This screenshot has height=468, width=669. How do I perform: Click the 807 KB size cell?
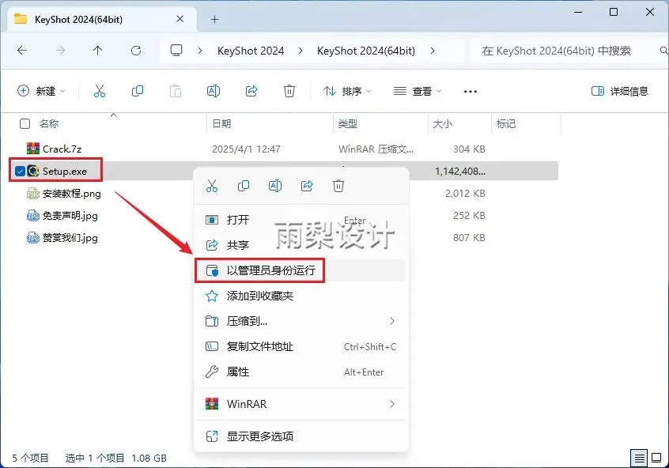[x=469, y=238]
